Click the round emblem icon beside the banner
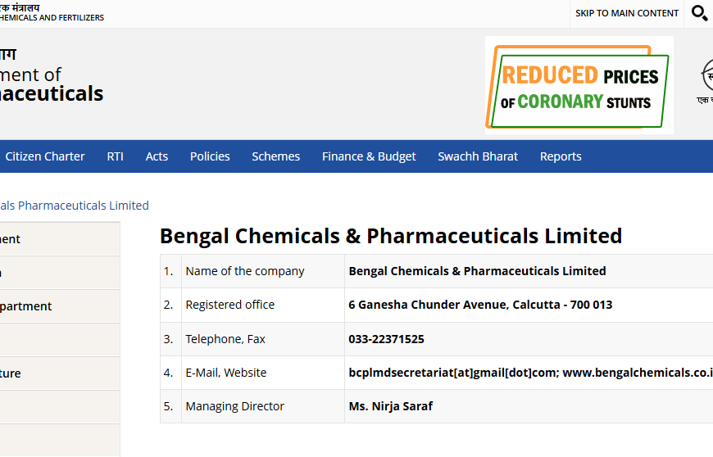Viewport: 713px width, 457px height. point(706,75)
